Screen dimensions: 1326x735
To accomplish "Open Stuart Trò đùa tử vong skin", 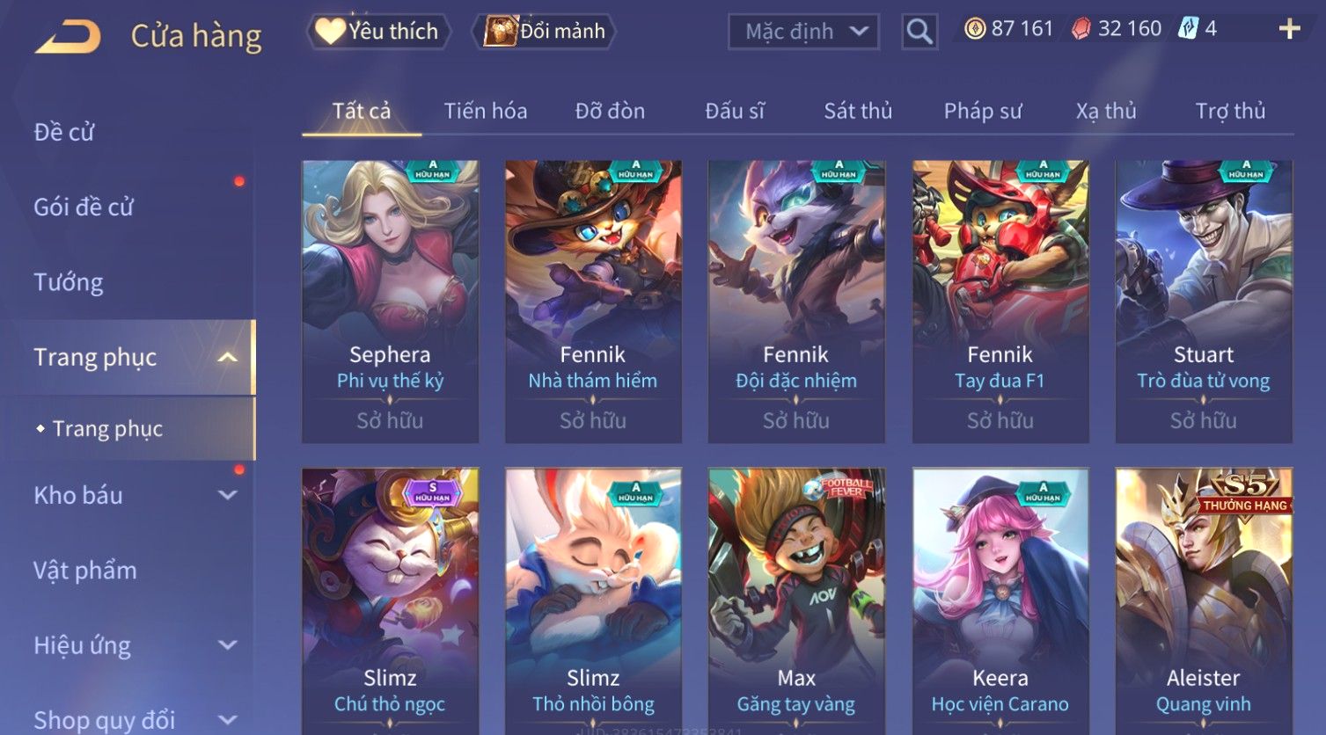I will pos(1203,301).
